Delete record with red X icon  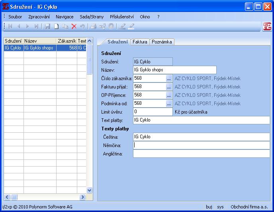(x=74, y=26)
